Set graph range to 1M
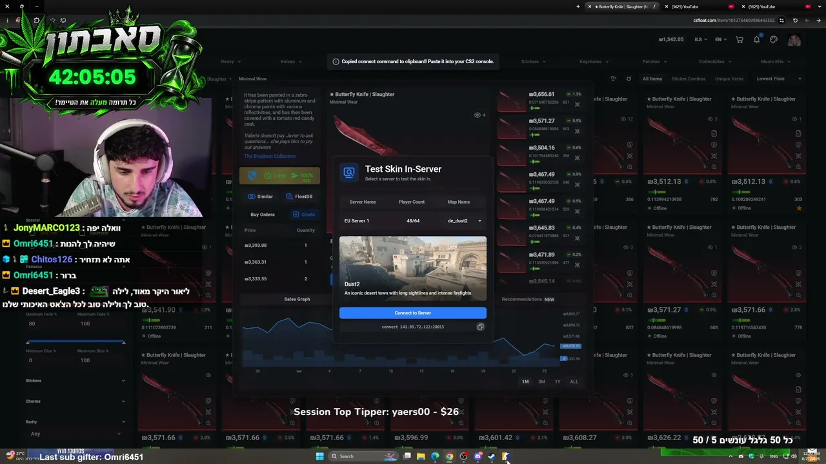Screen dimensions: 826x464 (x=525, y=382)
